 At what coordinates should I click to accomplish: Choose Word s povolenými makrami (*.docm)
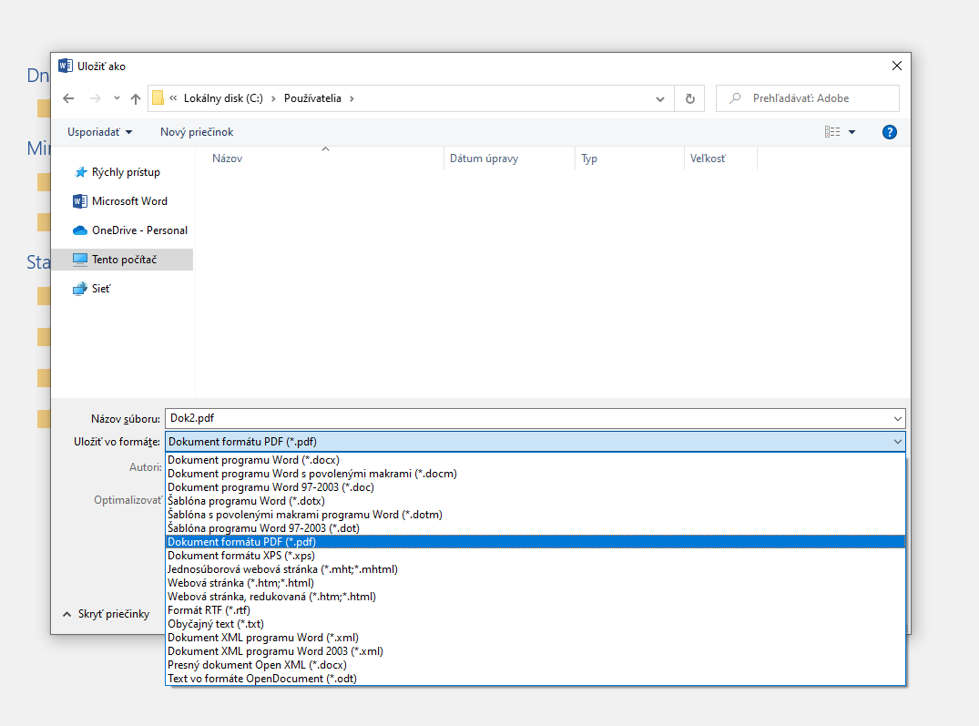535,474
